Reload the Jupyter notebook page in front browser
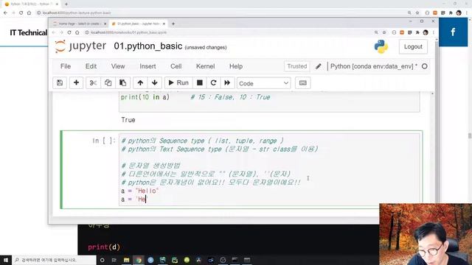Screen dimensions: 472x265 click(x=69, y=32)
